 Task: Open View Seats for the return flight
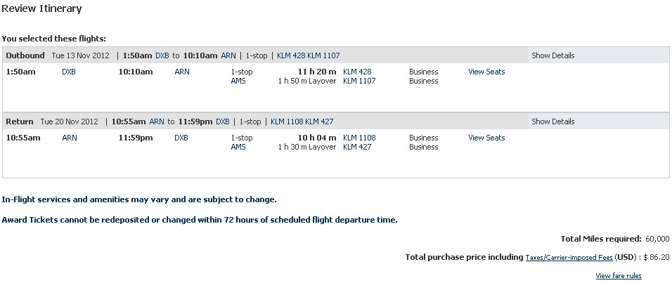tap(486, 138)
